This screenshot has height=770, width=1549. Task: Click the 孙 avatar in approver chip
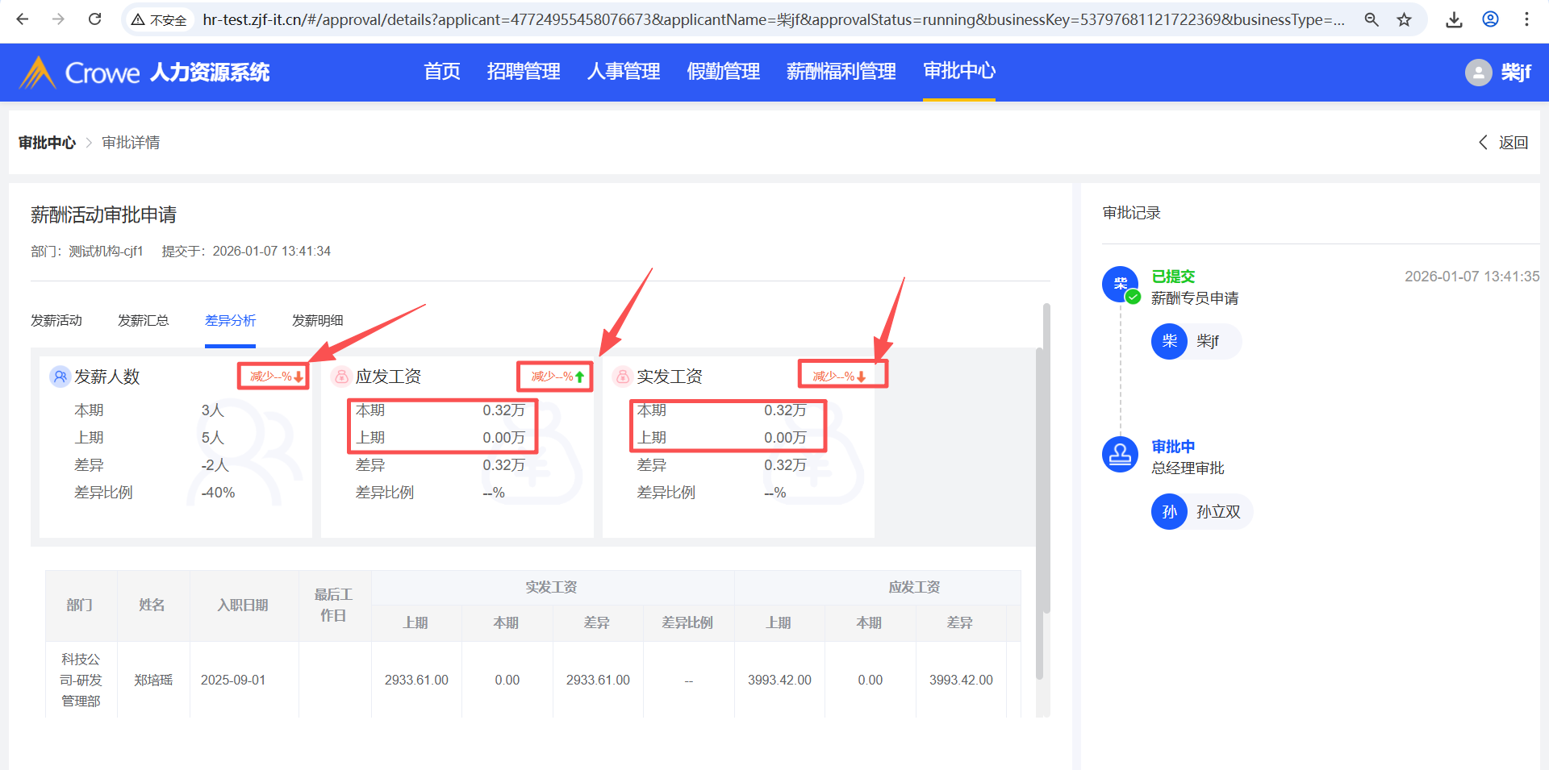click(1169, 512)
